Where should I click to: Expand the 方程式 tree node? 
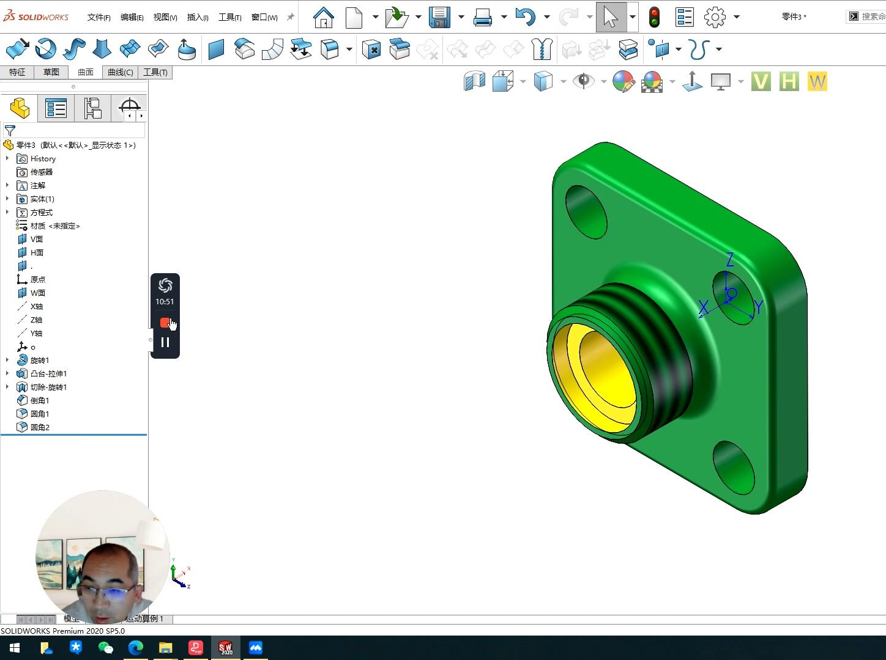(x=7, y=212)
